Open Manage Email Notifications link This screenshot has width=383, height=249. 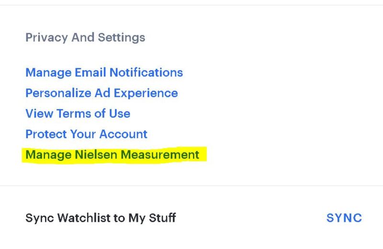tap(104, 73)
